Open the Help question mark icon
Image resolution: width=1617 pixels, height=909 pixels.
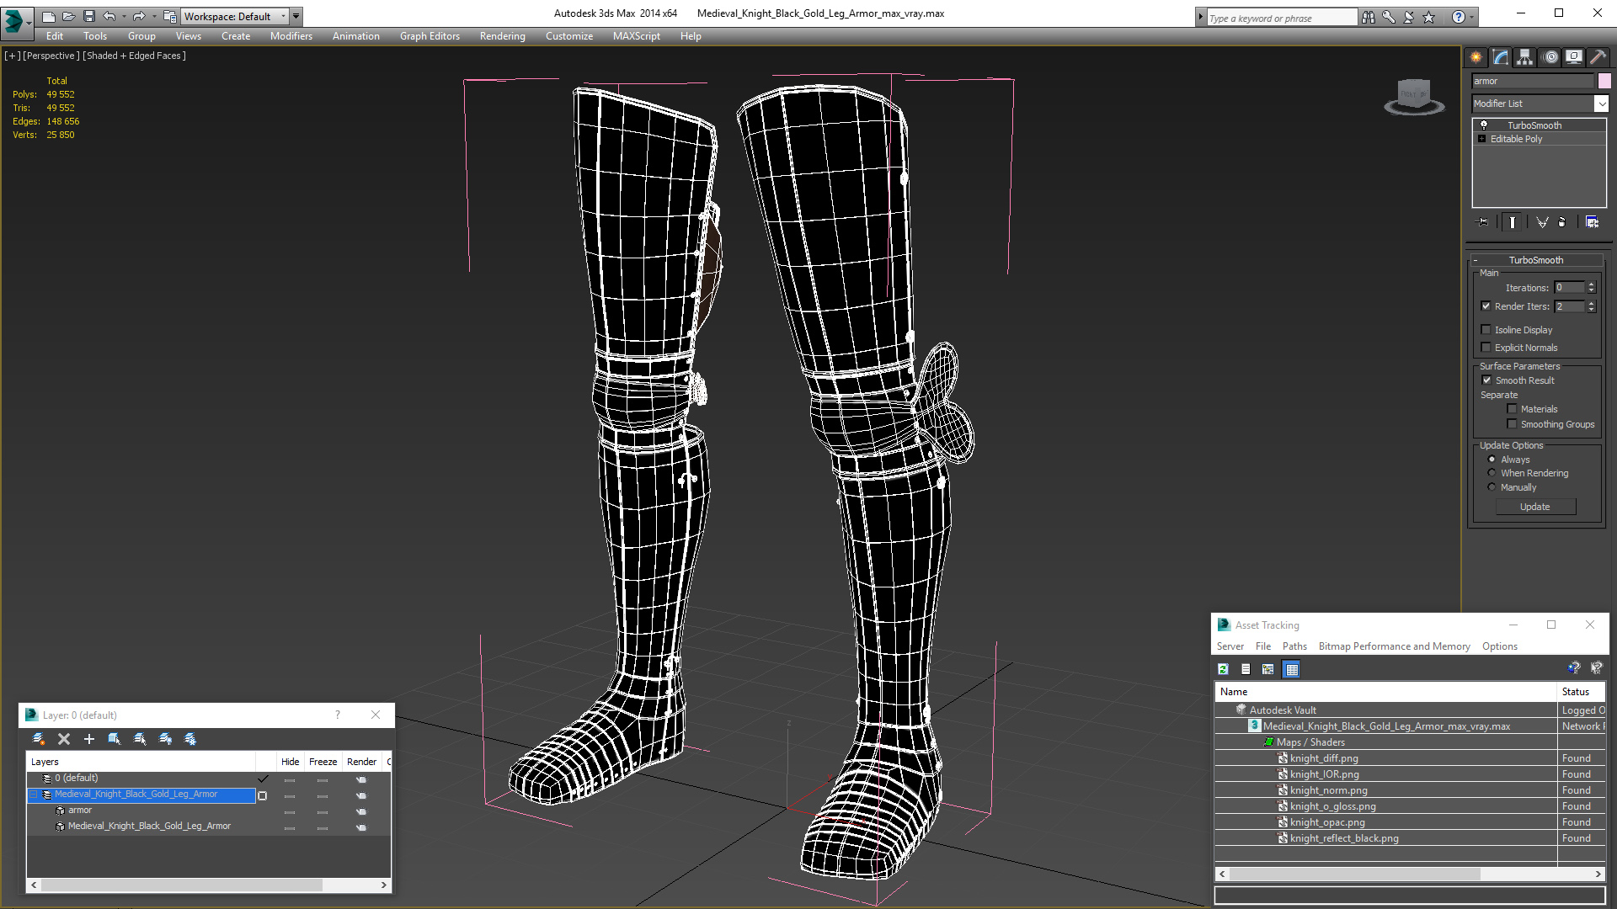[1459, 17]
